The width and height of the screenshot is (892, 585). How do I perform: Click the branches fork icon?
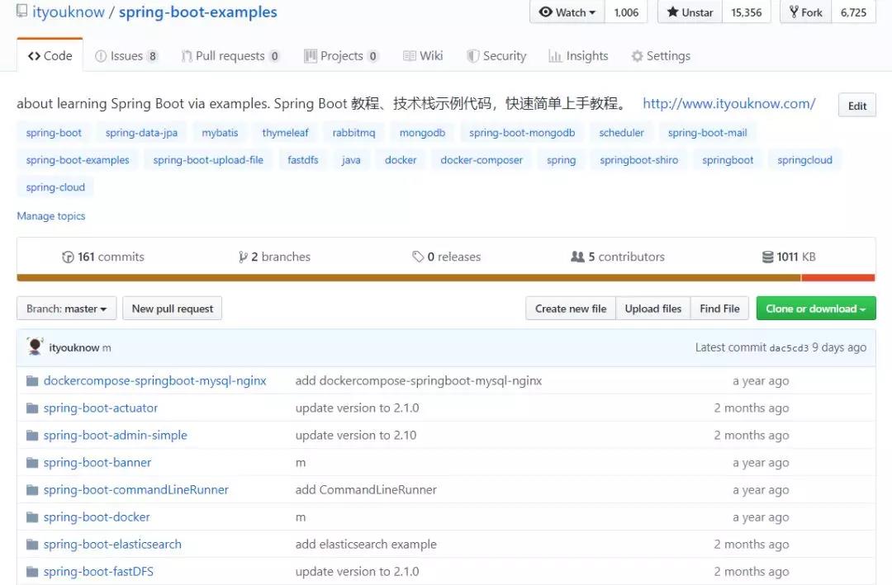point(243,257)
